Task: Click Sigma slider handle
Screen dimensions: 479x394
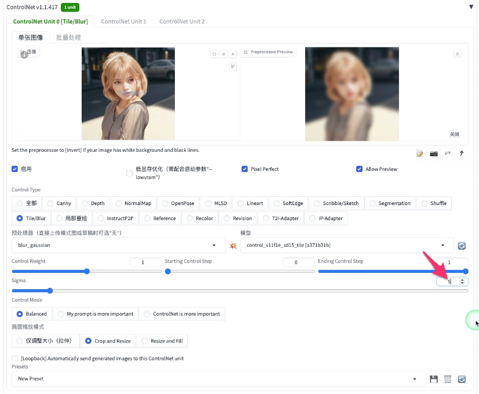Action: 50,291
